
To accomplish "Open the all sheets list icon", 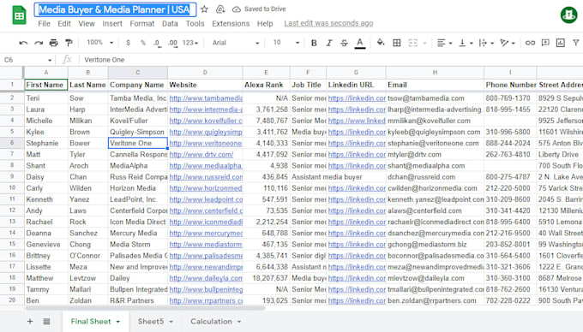I will (46, 322).
